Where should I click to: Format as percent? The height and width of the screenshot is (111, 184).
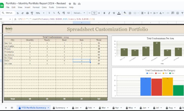point(54,13)
